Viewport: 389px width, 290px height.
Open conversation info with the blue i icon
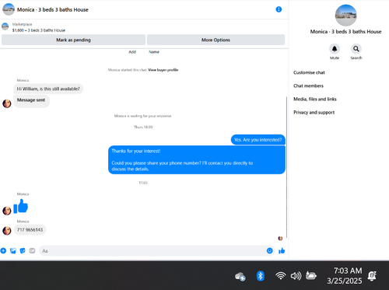tap(279, 9)
